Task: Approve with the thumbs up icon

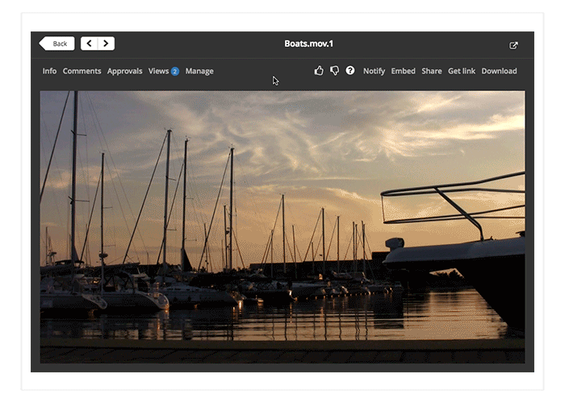Action: tap(319, 71)
